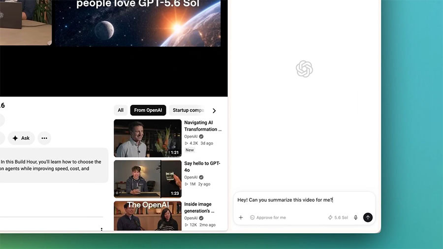This screenshot has height=249, width=443.
Task: Open the Navigating AI Transformation video thumbnail
Action: 148,138
